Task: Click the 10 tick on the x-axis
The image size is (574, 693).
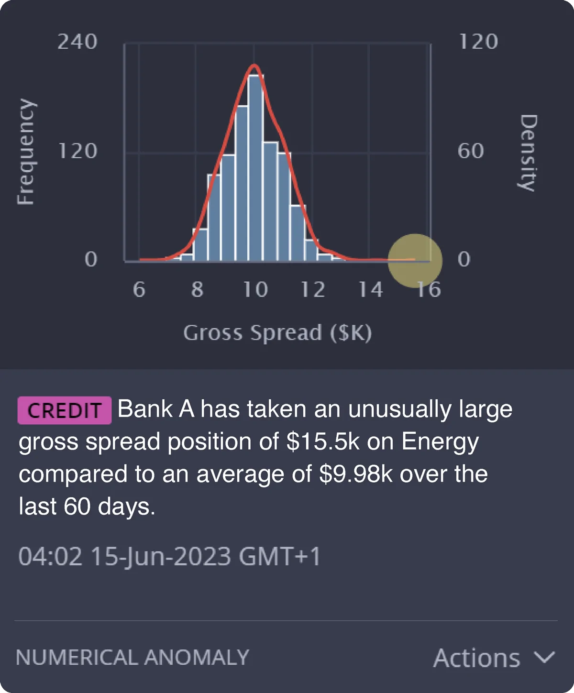Action: tap(255, 289)
